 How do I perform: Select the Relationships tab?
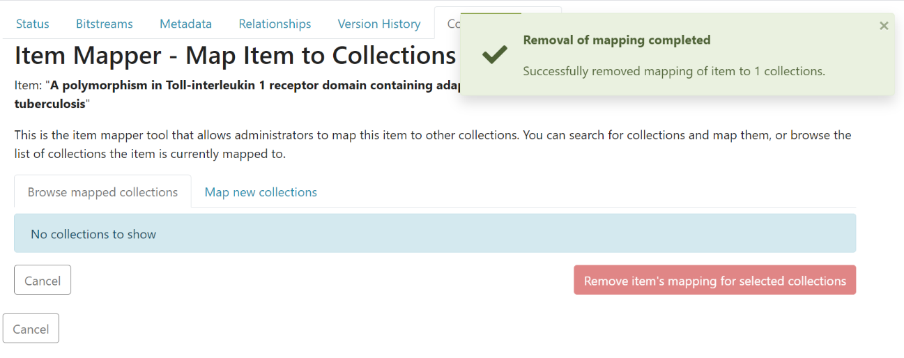275,24
